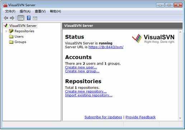Open the 查看(V) menu

click(40, 11)
